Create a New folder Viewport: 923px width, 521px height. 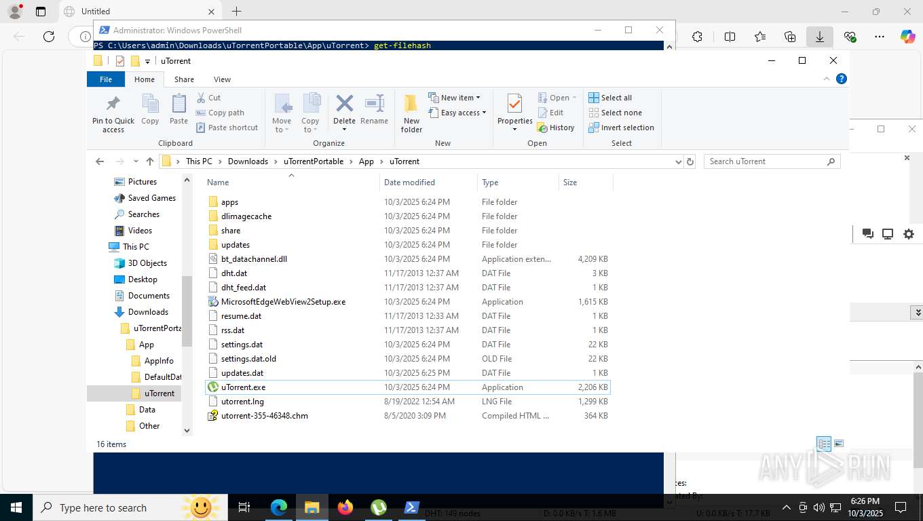coord(411,113)
